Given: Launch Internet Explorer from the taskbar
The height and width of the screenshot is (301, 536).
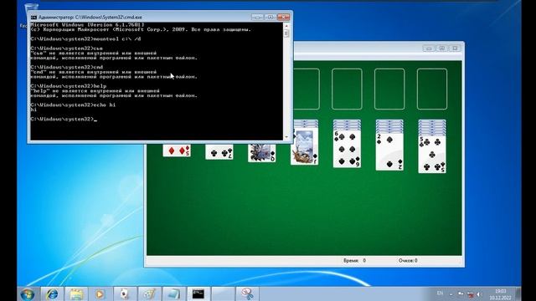Looking at the screenshot, I should pyautogui.click(x=52, y=293).
